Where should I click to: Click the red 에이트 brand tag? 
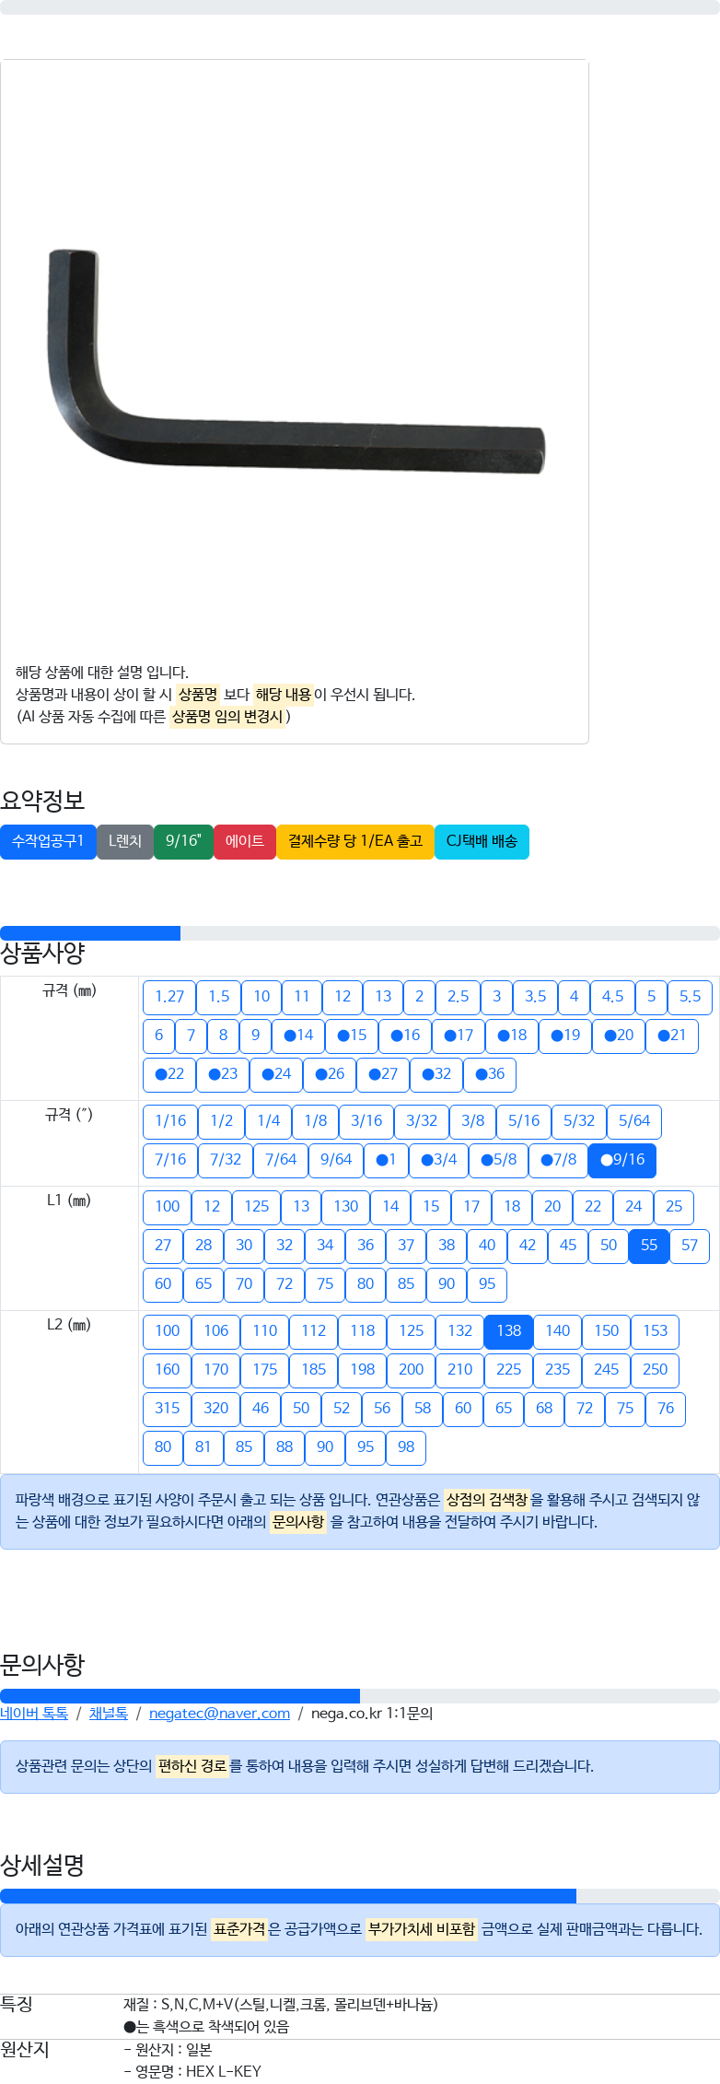pyautogui.click(x=245, y=841)
